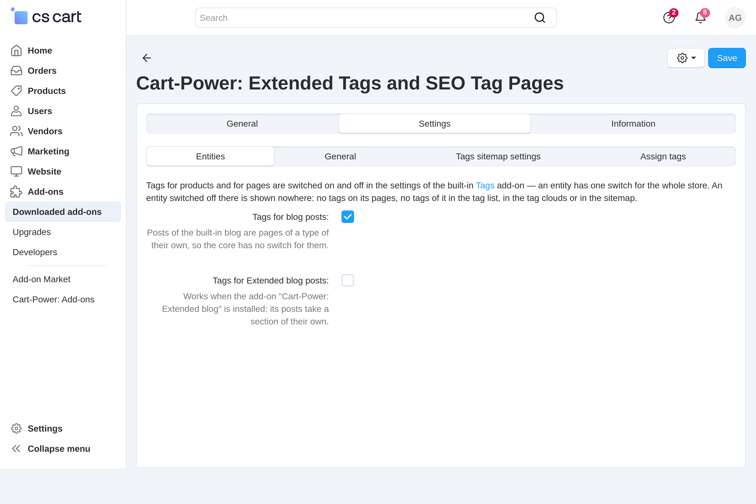
Task: Open the Assign tags sub-tab
Action: [x=663, y=157]
